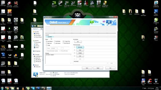Open the SONAR X1 LE shortcut
The width and height of the screenshot is (161, 90).
tap(3, 12)
